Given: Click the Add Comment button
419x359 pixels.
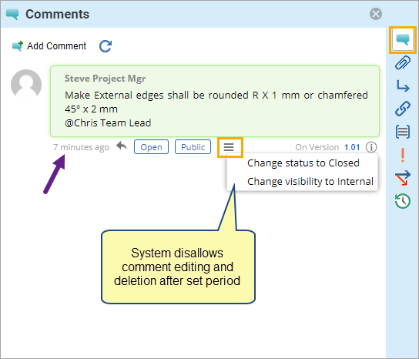Looking at the screenshot, I should coord(49,46).
